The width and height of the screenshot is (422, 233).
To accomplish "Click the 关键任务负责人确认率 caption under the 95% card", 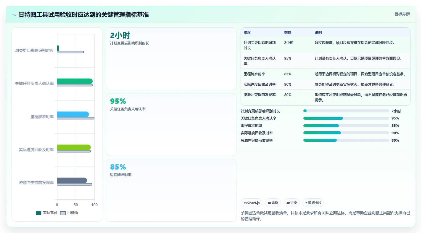I will click(128, 109).
